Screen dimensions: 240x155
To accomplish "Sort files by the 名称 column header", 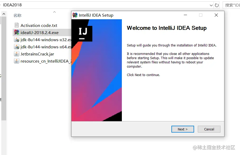I will point(17,15).
